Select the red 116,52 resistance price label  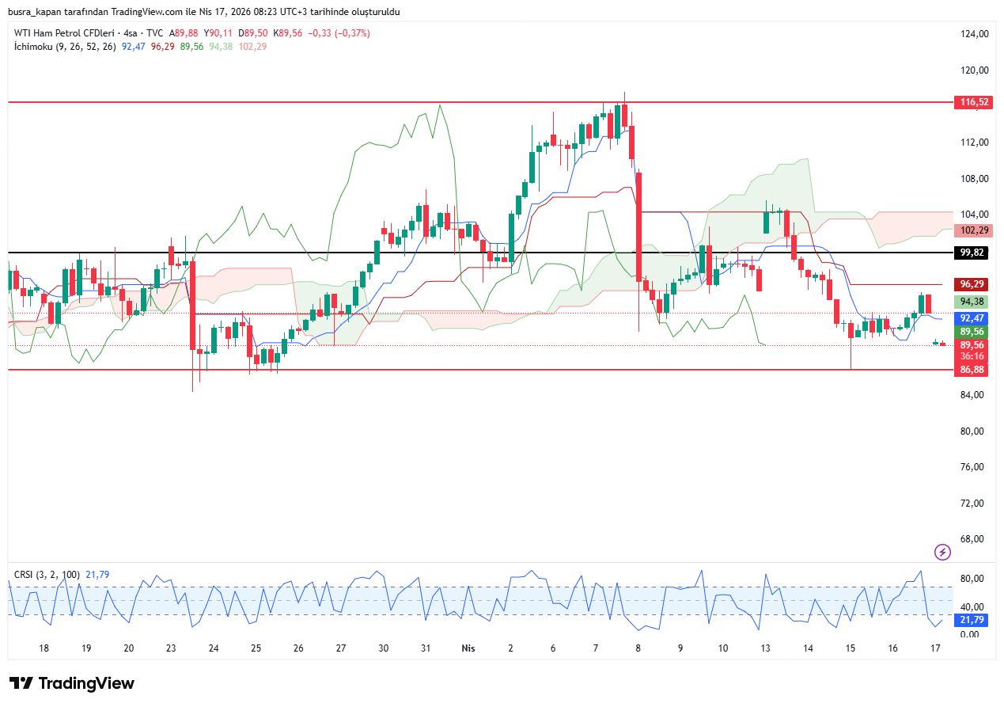point(975,102)
